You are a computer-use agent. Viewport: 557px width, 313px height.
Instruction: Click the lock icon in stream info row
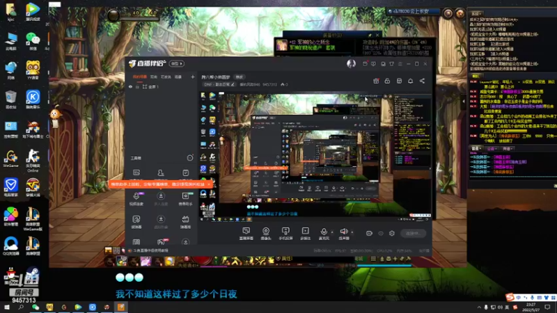387,81
